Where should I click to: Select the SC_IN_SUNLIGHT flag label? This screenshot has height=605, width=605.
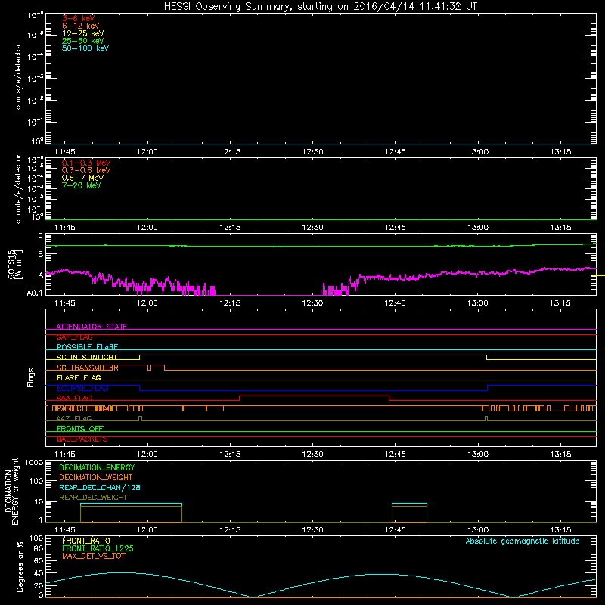click(x=87, y=357)
